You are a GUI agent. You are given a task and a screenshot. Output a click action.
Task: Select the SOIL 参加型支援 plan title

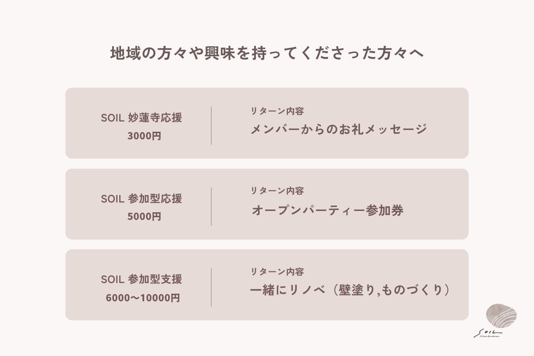[x=142, y=279]
